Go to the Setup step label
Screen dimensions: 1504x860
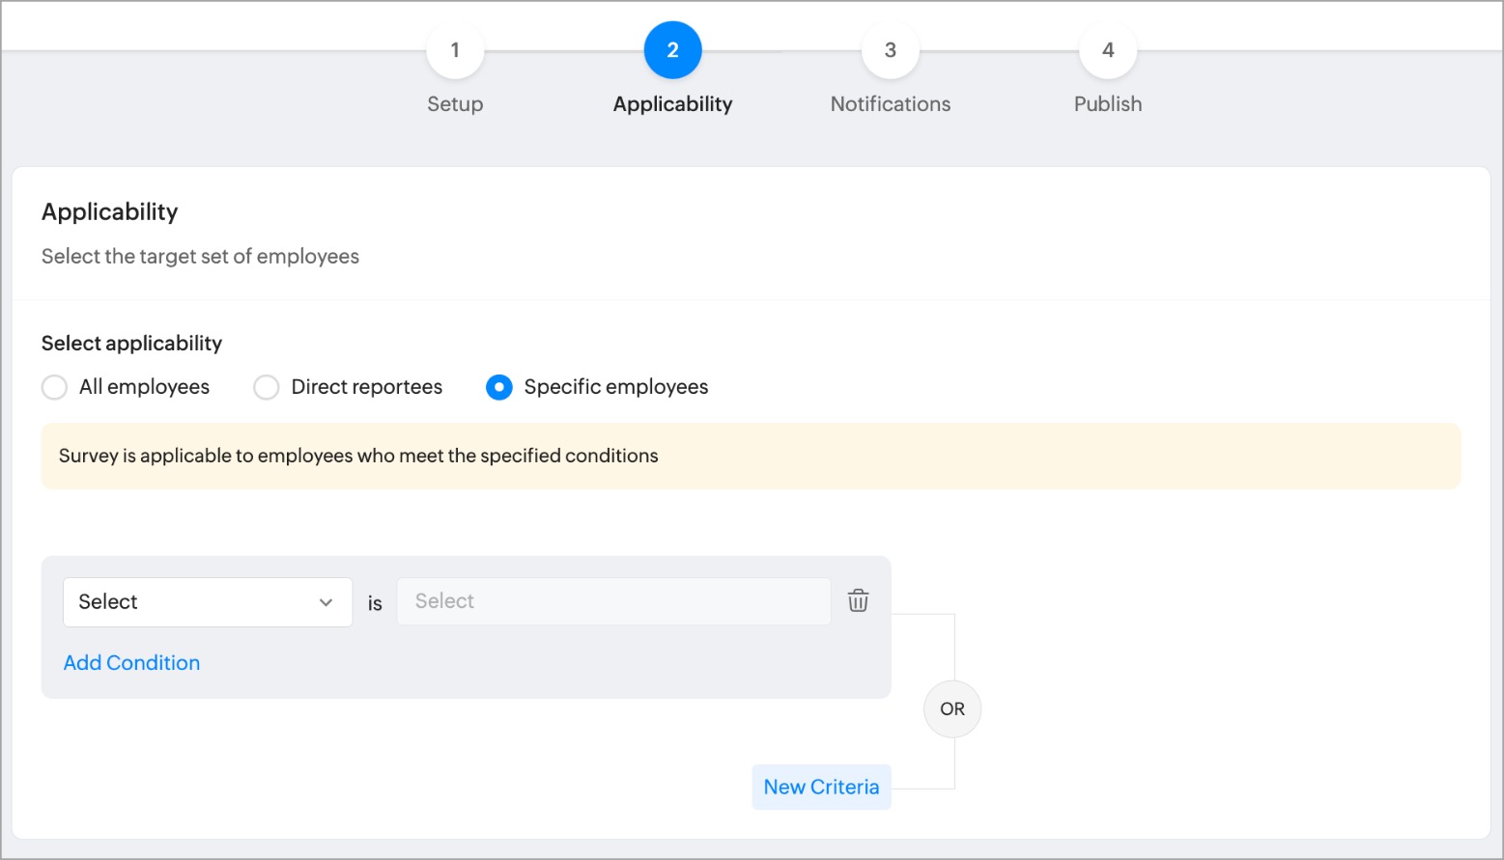(x=455, y=104)
